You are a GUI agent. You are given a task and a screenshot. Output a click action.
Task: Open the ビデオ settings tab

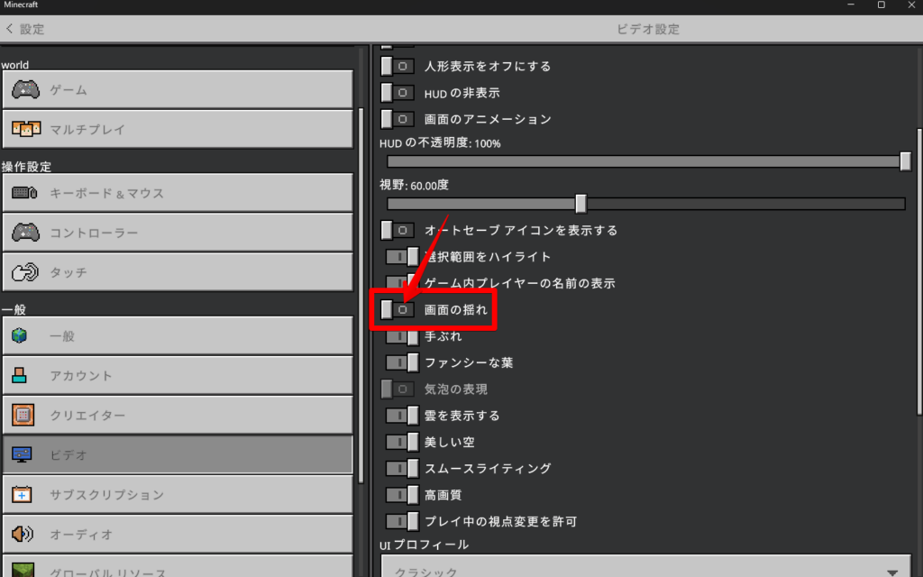(x=177, y=455)
